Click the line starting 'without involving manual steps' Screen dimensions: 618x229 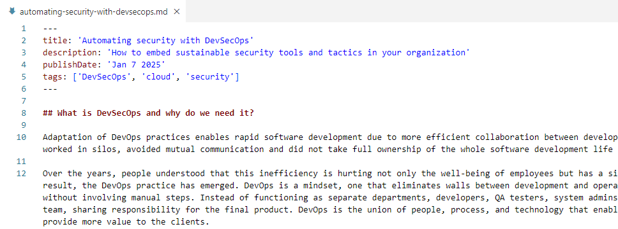(330, 198)
